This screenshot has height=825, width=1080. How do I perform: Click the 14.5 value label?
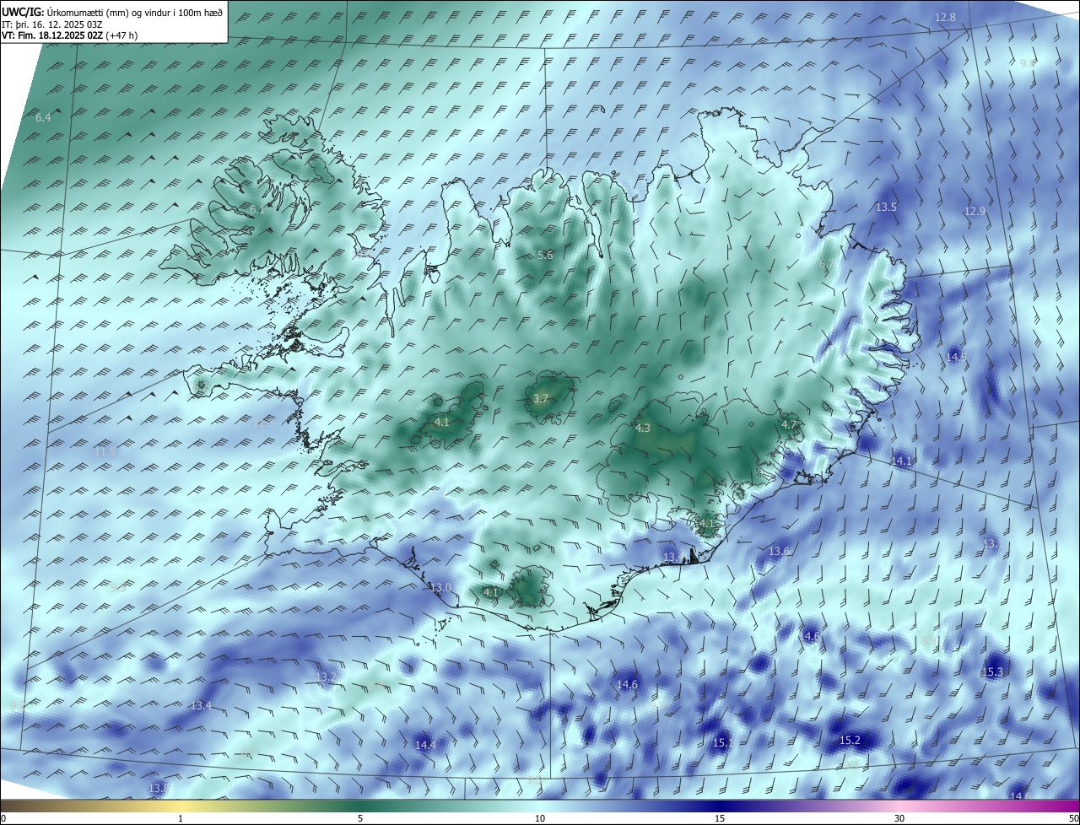pos(956,358)
